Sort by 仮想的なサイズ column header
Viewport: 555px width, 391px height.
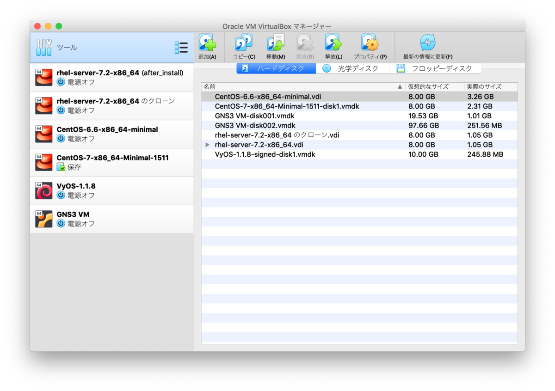click(434, 87)
